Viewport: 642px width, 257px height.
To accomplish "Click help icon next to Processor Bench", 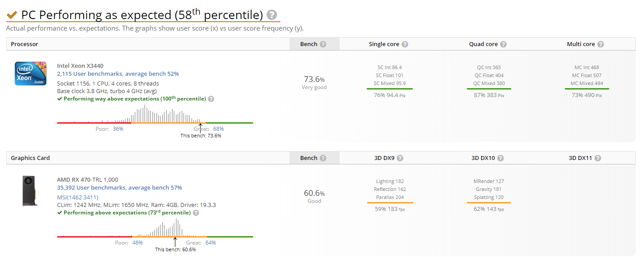I will tap(323, 44).
